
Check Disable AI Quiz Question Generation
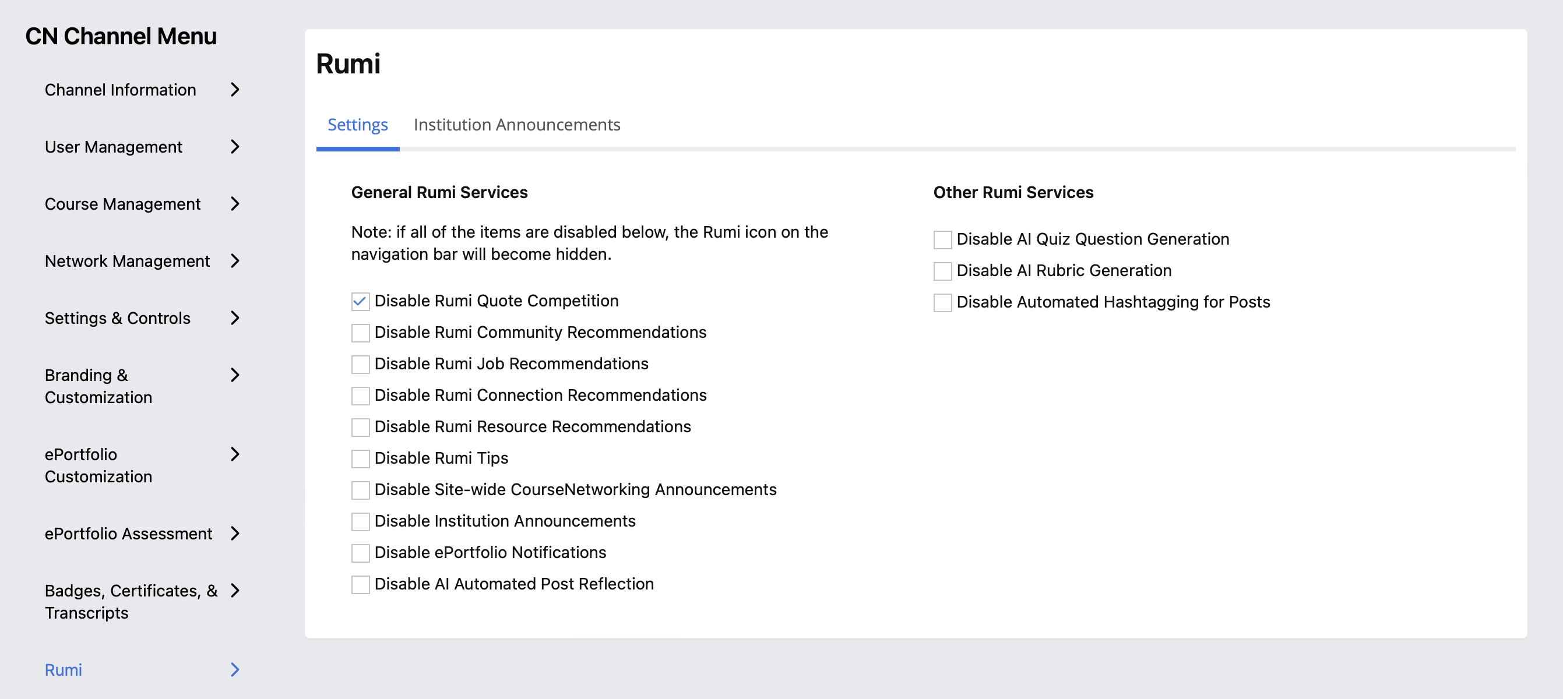pyautogui.click(x=942, y=240)
